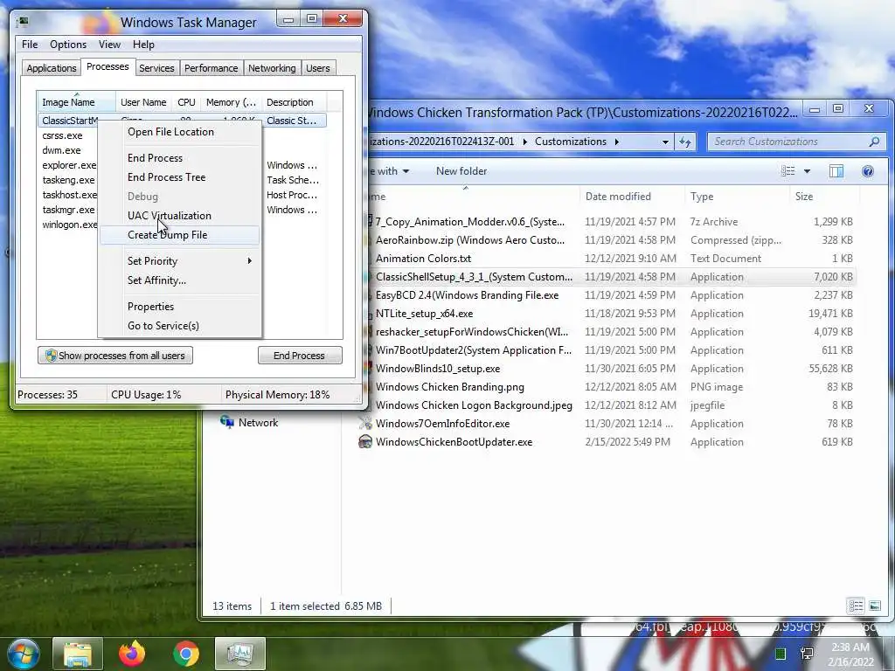Choose End Process Tree
Screen dimensions: 895x671
[x=180, y=177]
